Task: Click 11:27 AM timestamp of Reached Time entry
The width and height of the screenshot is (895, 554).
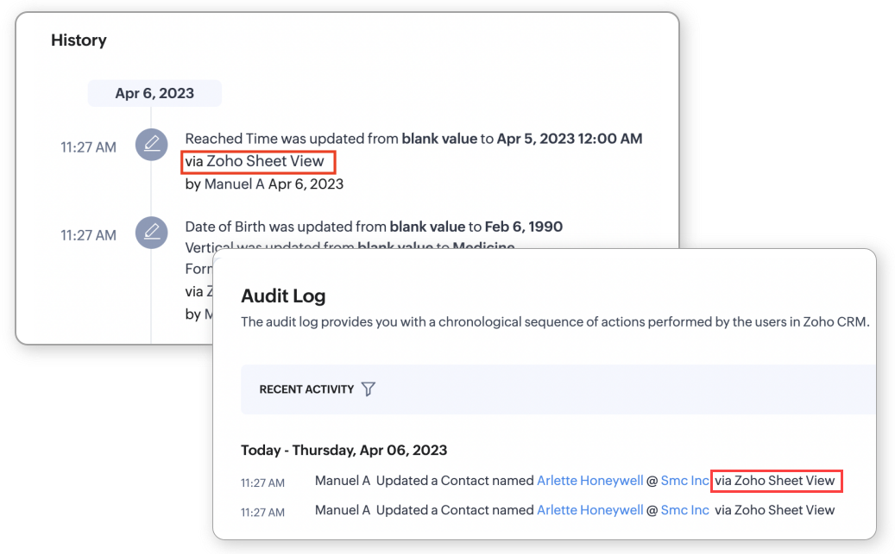Action: [x=88, y=147]
